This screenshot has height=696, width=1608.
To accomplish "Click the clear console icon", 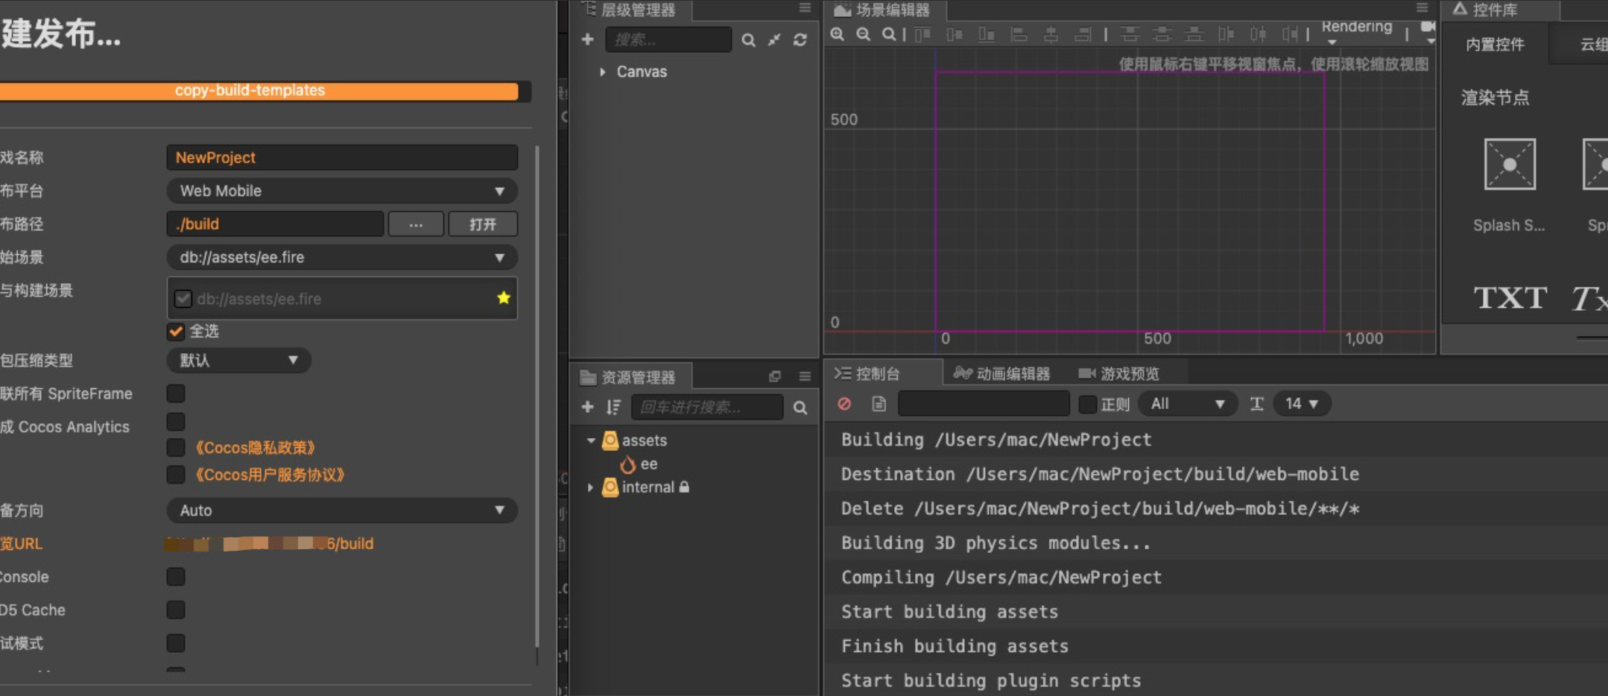I will [x=844, y=404].
